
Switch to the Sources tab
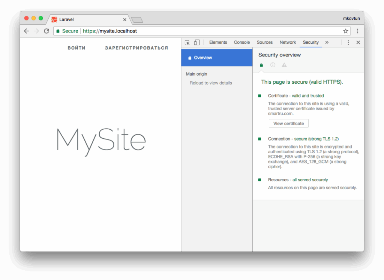click(x=264, y=42)
